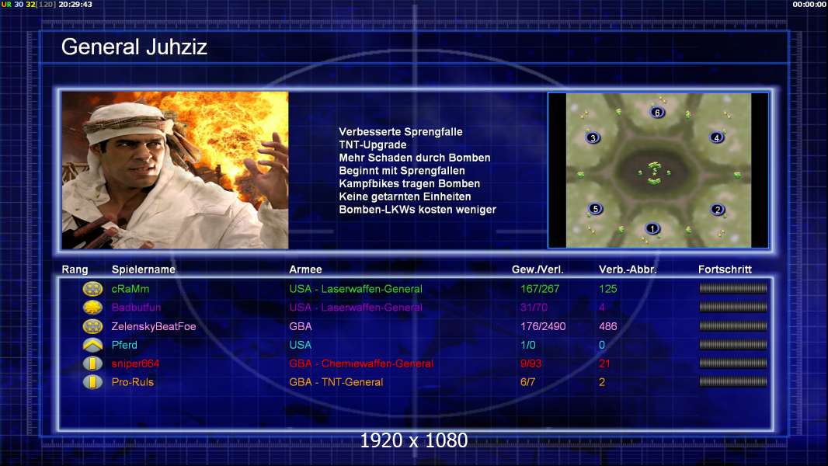Click ZelenskyBeatFoe's army GBA
Image resolution: width=828 pixels, height=466 pixels.
[x=301, y=326]
